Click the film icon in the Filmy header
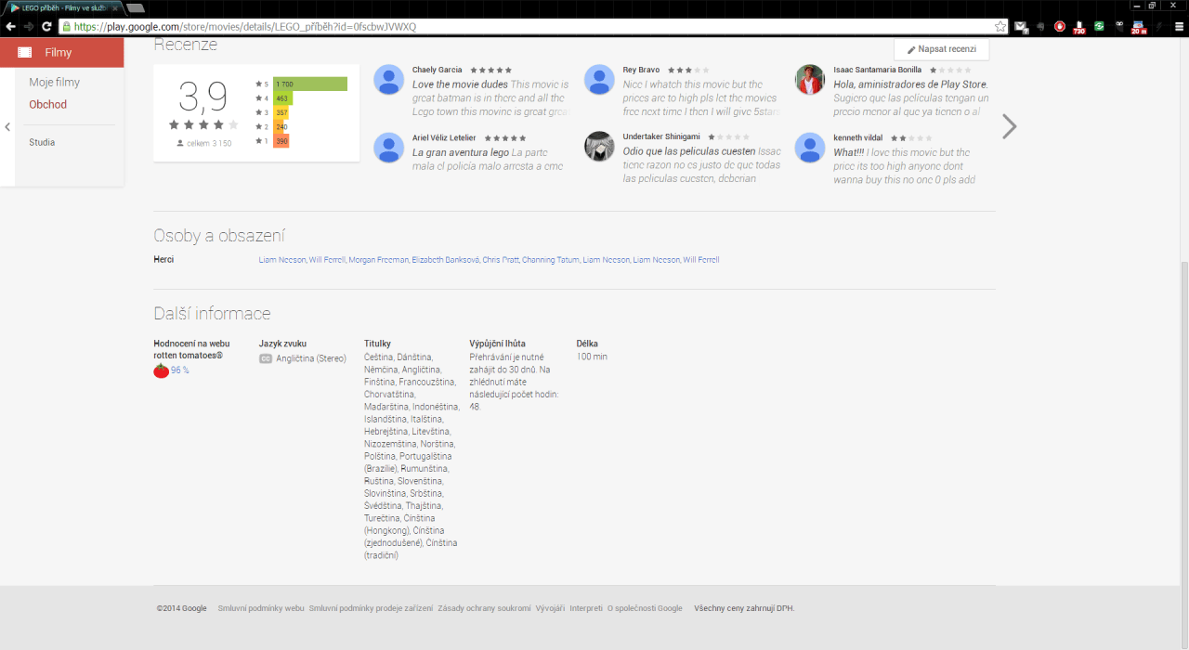The height and width of the screenshot is (650, 1189). [x=24, y=53]
